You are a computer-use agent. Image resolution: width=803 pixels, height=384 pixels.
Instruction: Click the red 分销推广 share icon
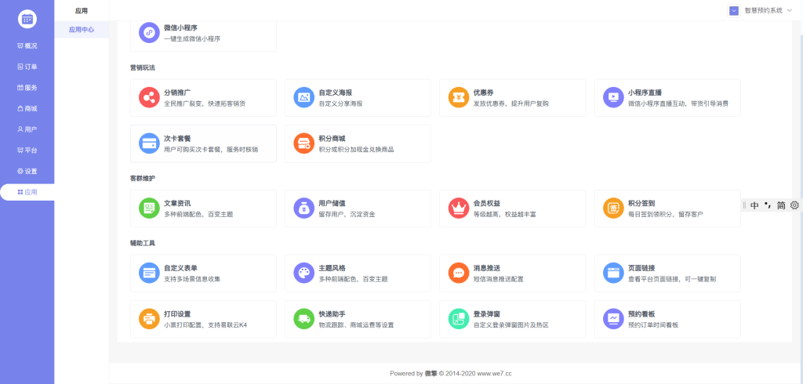click(x=149, y=97)
